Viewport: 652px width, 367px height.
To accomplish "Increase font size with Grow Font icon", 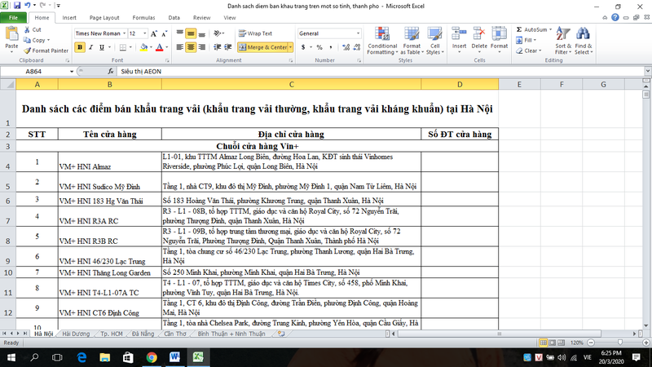I will tap(154, 33).
